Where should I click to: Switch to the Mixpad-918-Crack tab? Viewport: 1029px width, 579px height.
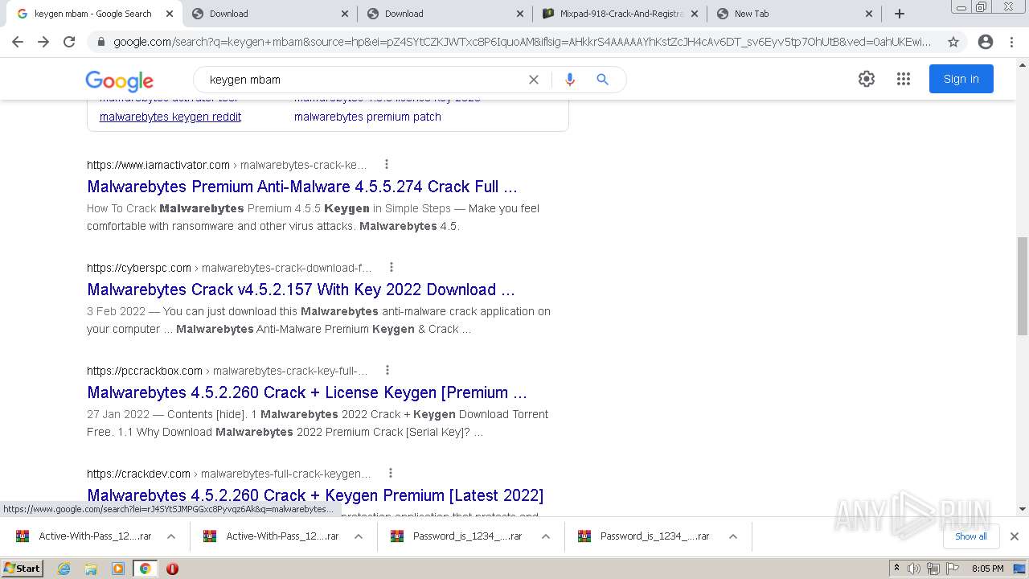click(620, 14)
